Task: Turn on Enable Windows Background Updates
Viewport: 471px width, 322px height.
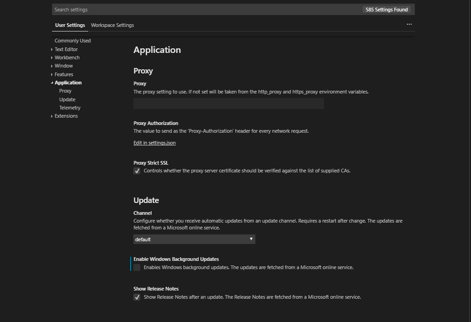Action: [x=137, y=267]
